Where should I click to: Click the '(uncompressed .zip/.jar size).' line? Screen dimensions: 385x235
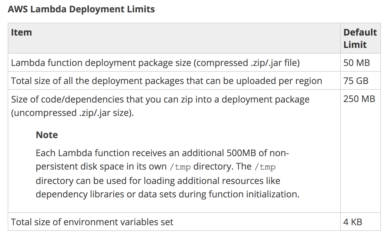tap(72, 113)
